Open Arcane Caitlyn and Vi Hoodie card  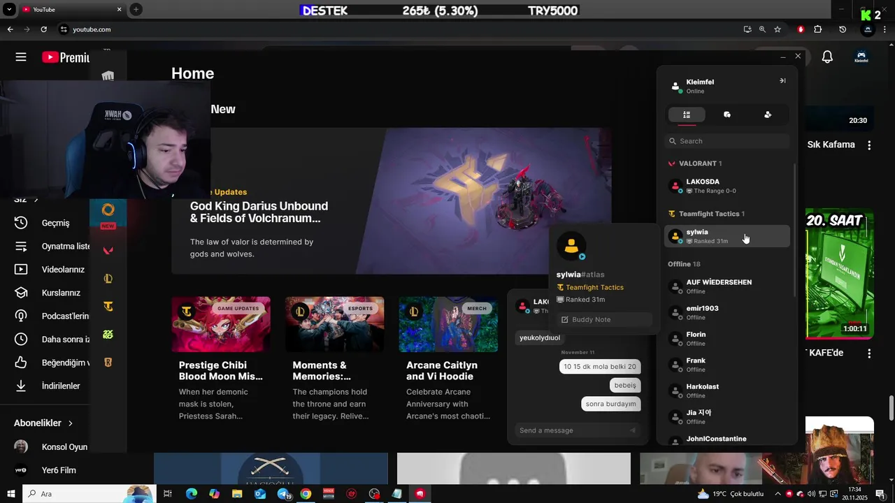click(x=448, y=359)
